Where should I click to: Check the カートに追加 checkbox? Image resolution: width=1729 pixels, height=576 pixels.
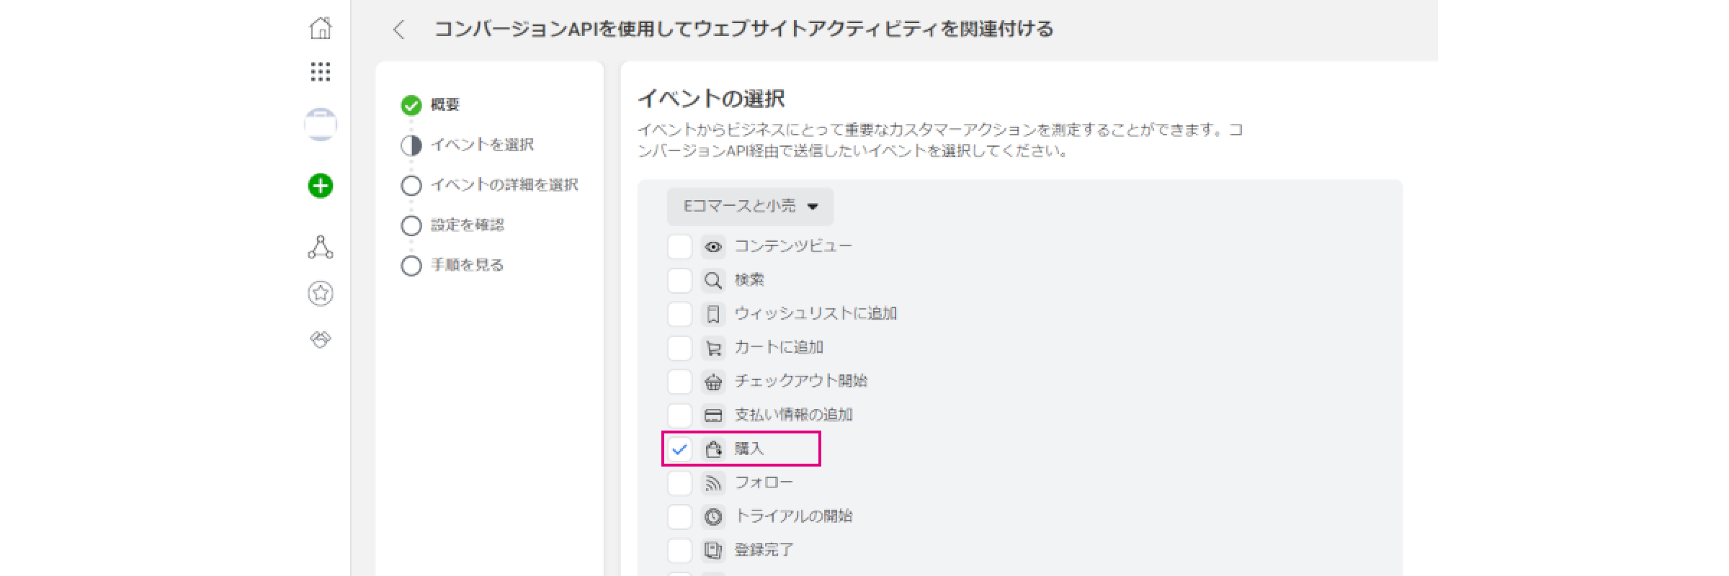679,348
